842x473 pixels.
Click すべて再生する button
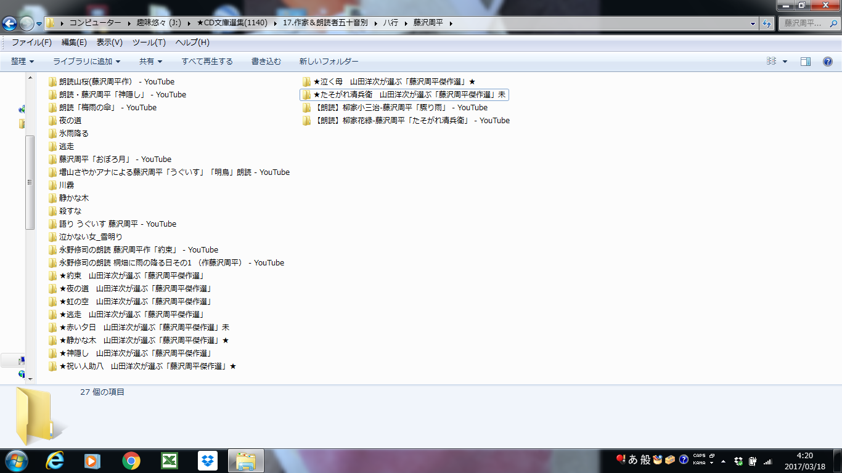pyautogui.click(x=207, y=62)
